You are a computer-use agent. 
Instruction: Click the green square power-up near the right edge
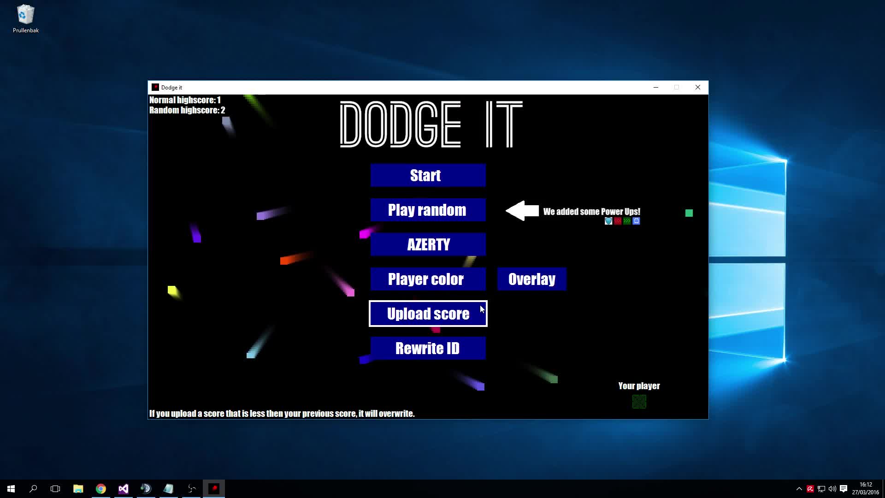point(689,213)
